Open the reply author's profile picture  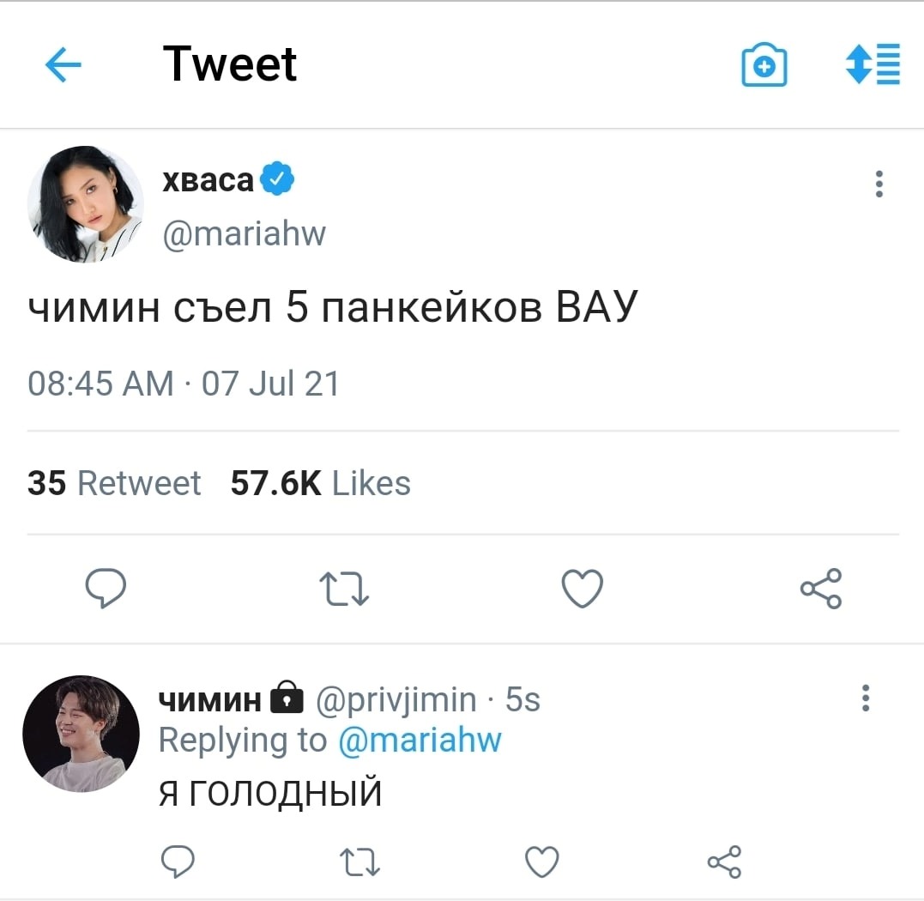(81, 733)
